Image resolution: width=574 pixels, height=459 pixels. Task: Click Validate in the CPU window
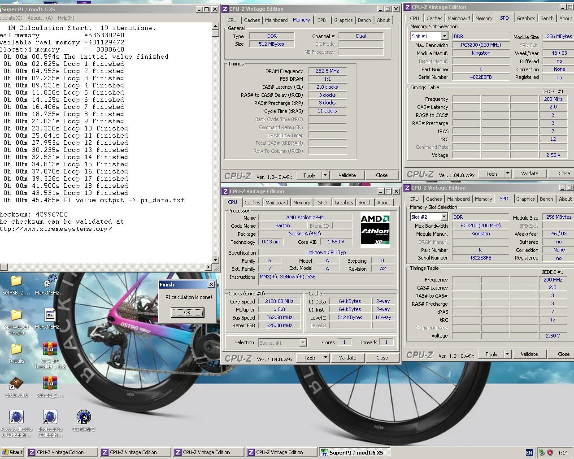(348, 358)
